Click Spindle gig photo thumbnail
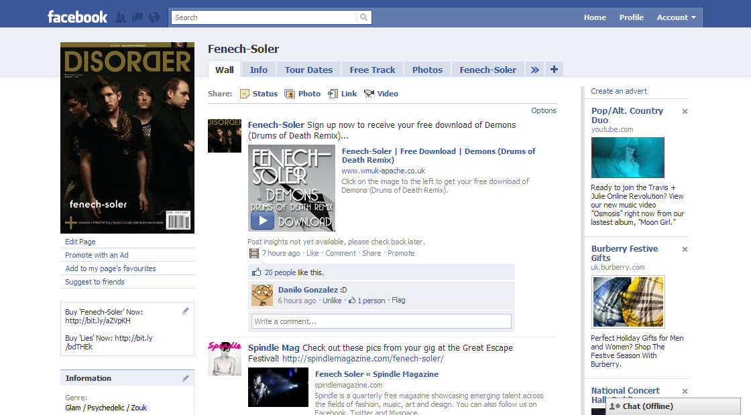751x415 pixels. coord(278,388)
